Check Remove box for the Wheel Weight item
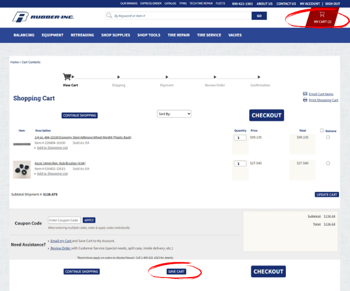 coord(328,137)
